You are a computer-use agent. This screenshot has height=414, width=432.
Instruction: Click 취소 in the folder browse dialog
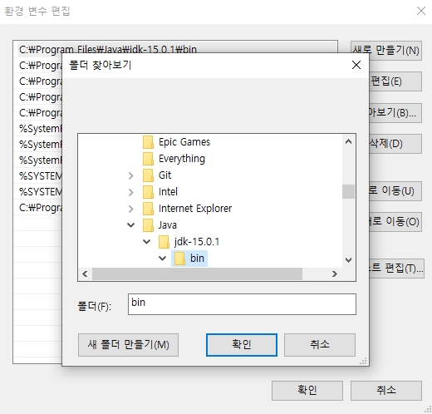coord(320,345)
